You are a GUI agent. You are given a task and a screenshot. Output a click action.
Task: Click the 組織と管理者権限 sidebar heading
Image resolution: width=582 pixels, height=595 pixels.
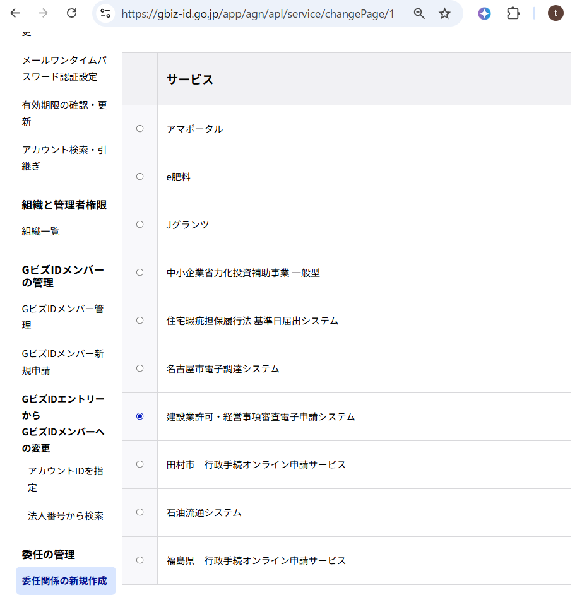click(x=64, y=205)
